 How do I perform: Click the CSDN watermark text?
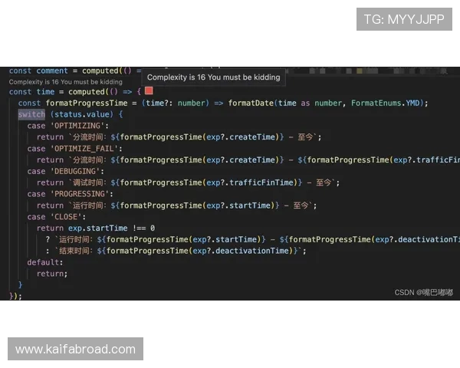423,292
